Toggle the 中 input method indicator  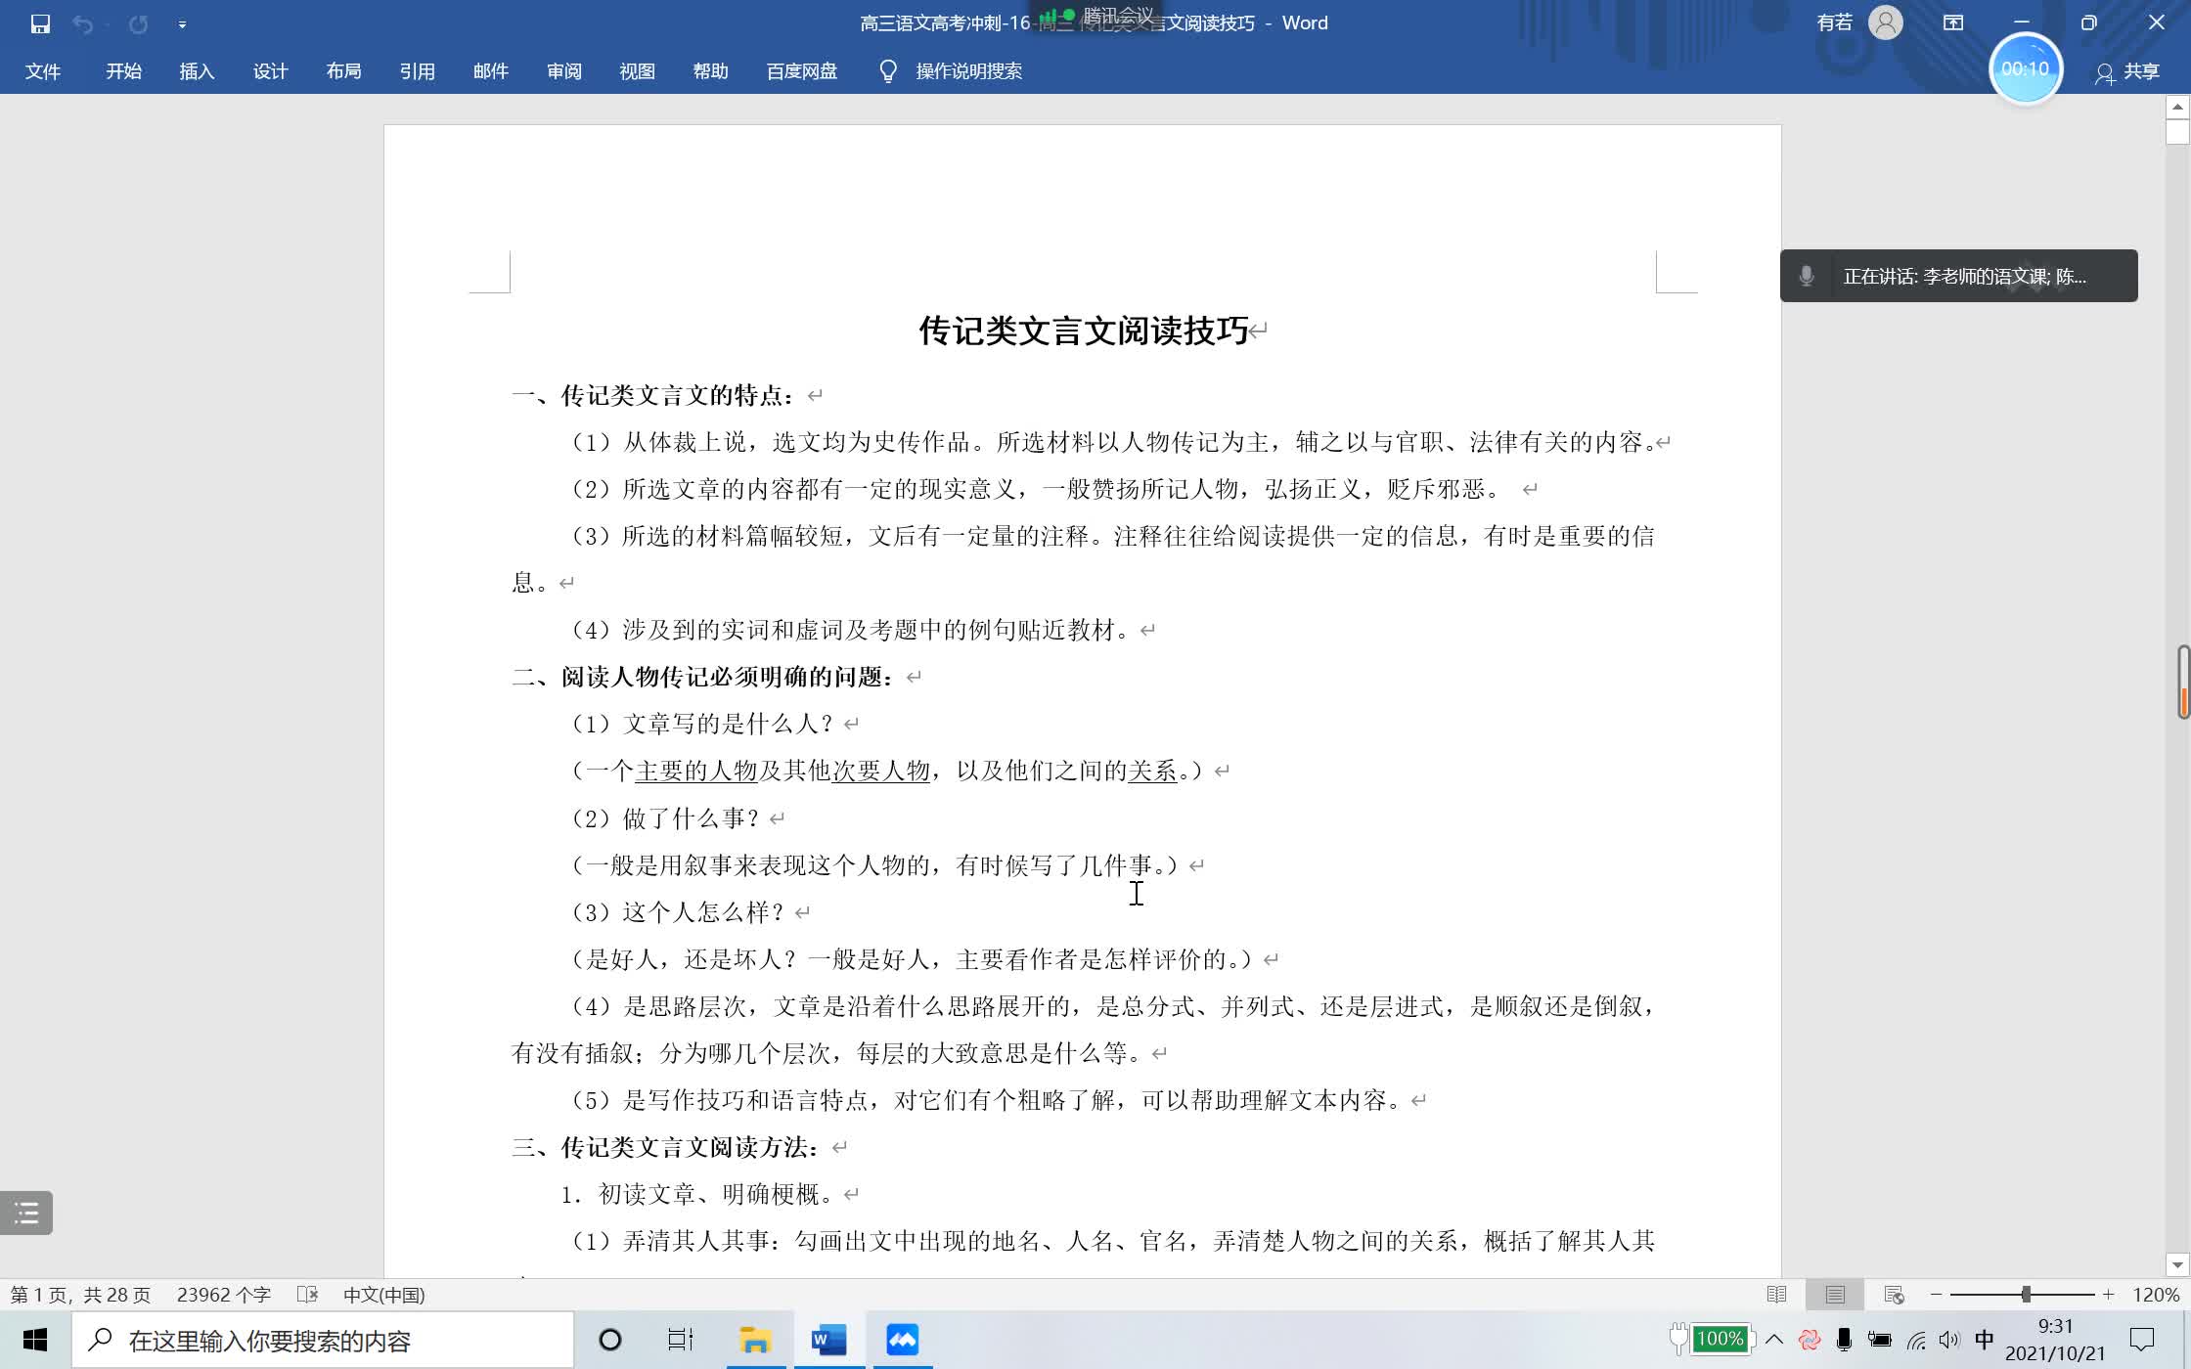[x=1985, y=1340]
